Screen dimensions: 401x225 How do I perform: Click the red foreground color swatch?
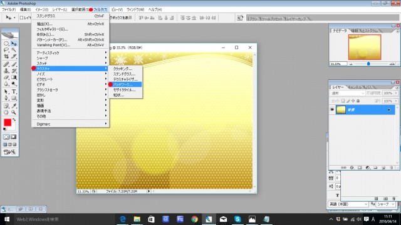(8, 122)
